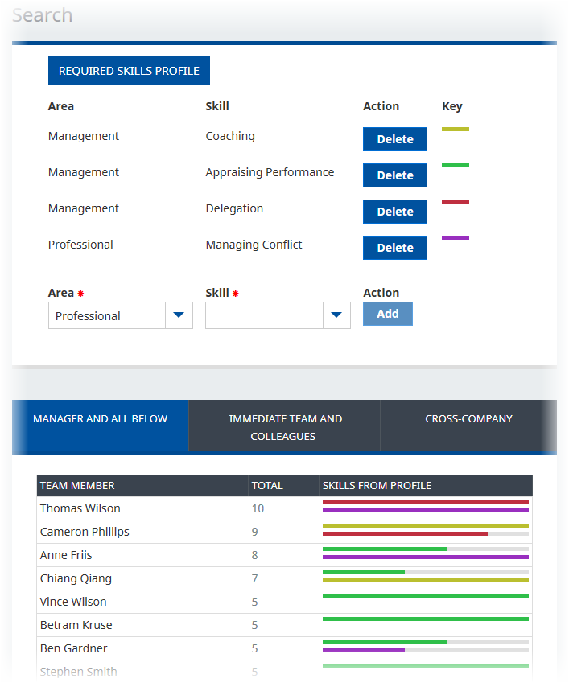The image size is (569, 683).
Task: Delete the Coaching skill row
Action: coord(394,139)
